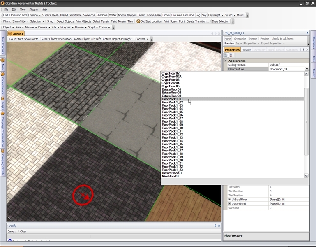Click the right arrow to scroll property tabs
The height and width of the screenshot is (247, 316).
(x=303, y=50)
